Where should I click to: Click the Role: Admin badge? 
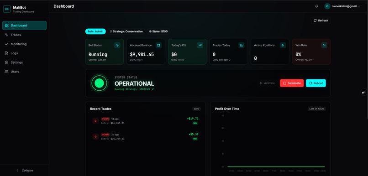click(95, 31)
